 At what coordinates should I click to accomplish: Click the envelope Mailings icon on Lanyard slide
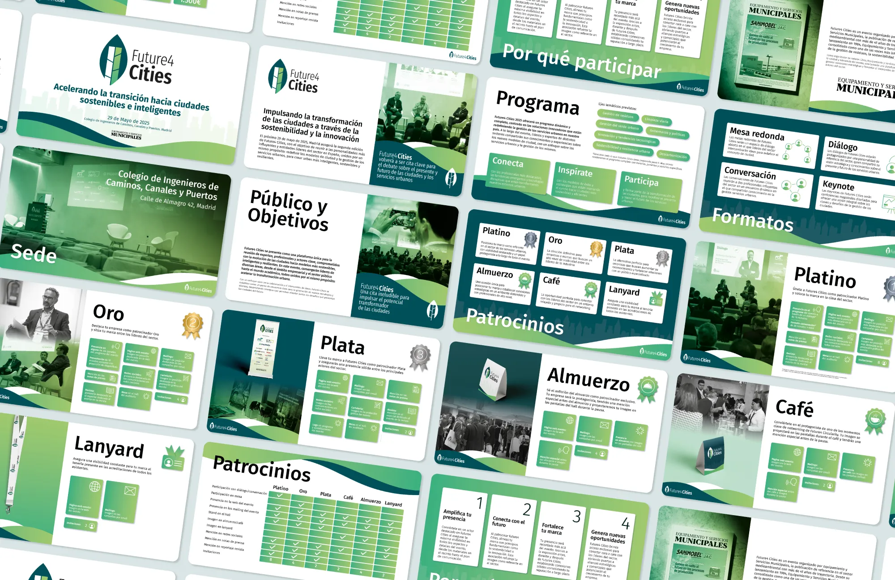coord(130,491)
